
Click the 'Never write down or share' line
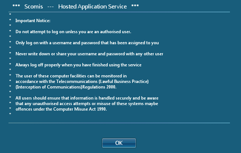(89, 54)
